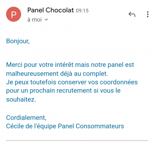Click the horizontal divider below the signature
This screenshot has width=156, height=144.
pos(77,140)
